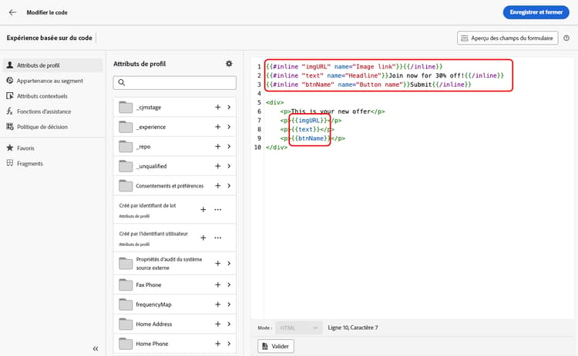Image resolution: width=578 pixels, height=356 pixels.
Task: Add Consentements et préférences via plus icon
Action: [218, 186]
